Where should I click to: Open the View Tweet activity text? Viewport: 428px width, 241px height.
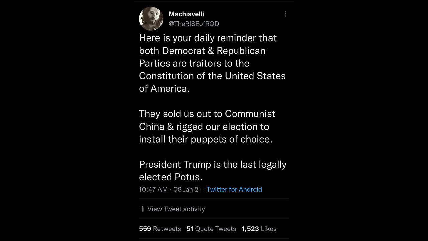[176, 209]
